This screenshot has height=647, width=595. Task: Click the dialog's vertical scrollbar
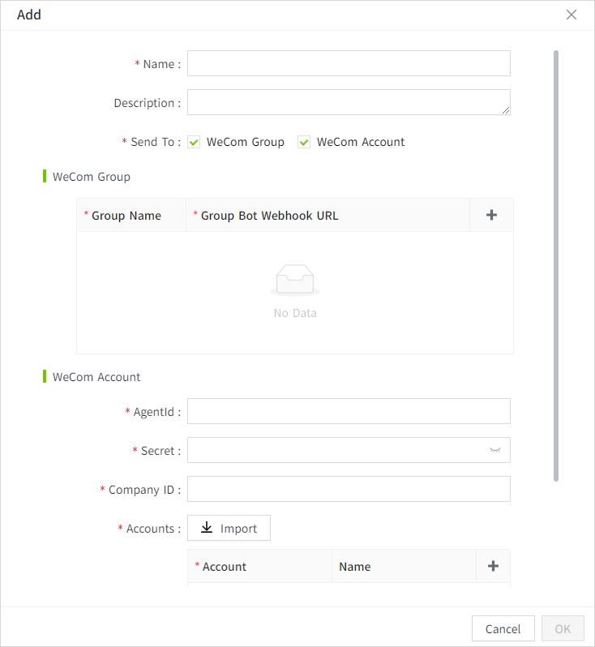[556, 266]
